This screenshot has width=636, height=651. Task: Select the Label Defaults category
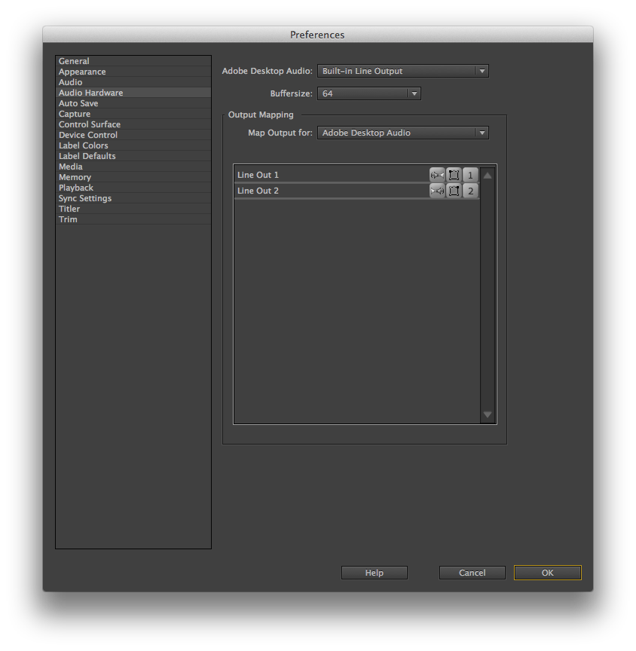tap(133, 156)
